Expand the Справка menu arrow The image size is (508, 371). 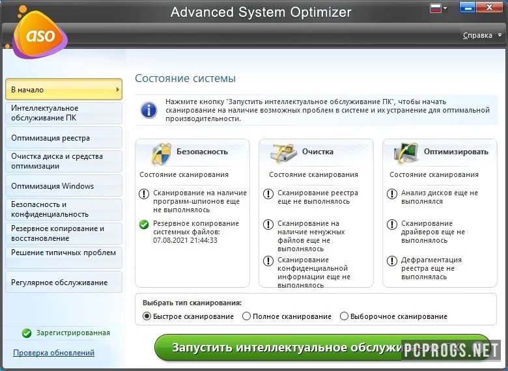click(x=500, y=35)
